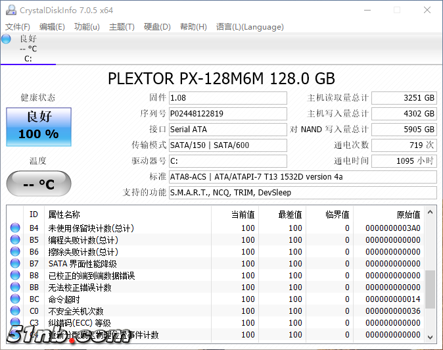Click status orb for attribute B6
The width and height of the screenshot is (443, 350).
[15, 251]
